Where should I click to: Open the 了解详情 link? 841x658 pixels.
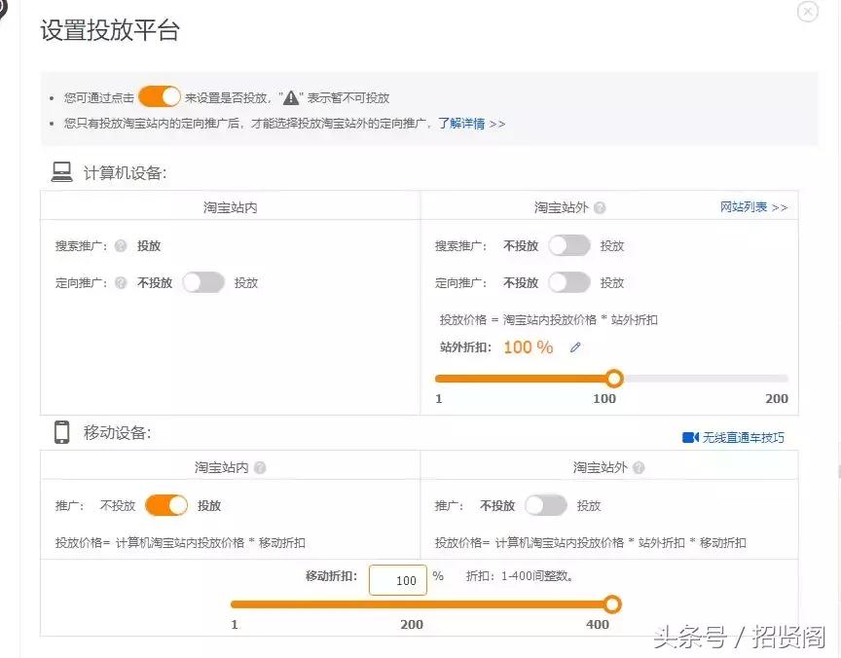[x=461, y=124]
